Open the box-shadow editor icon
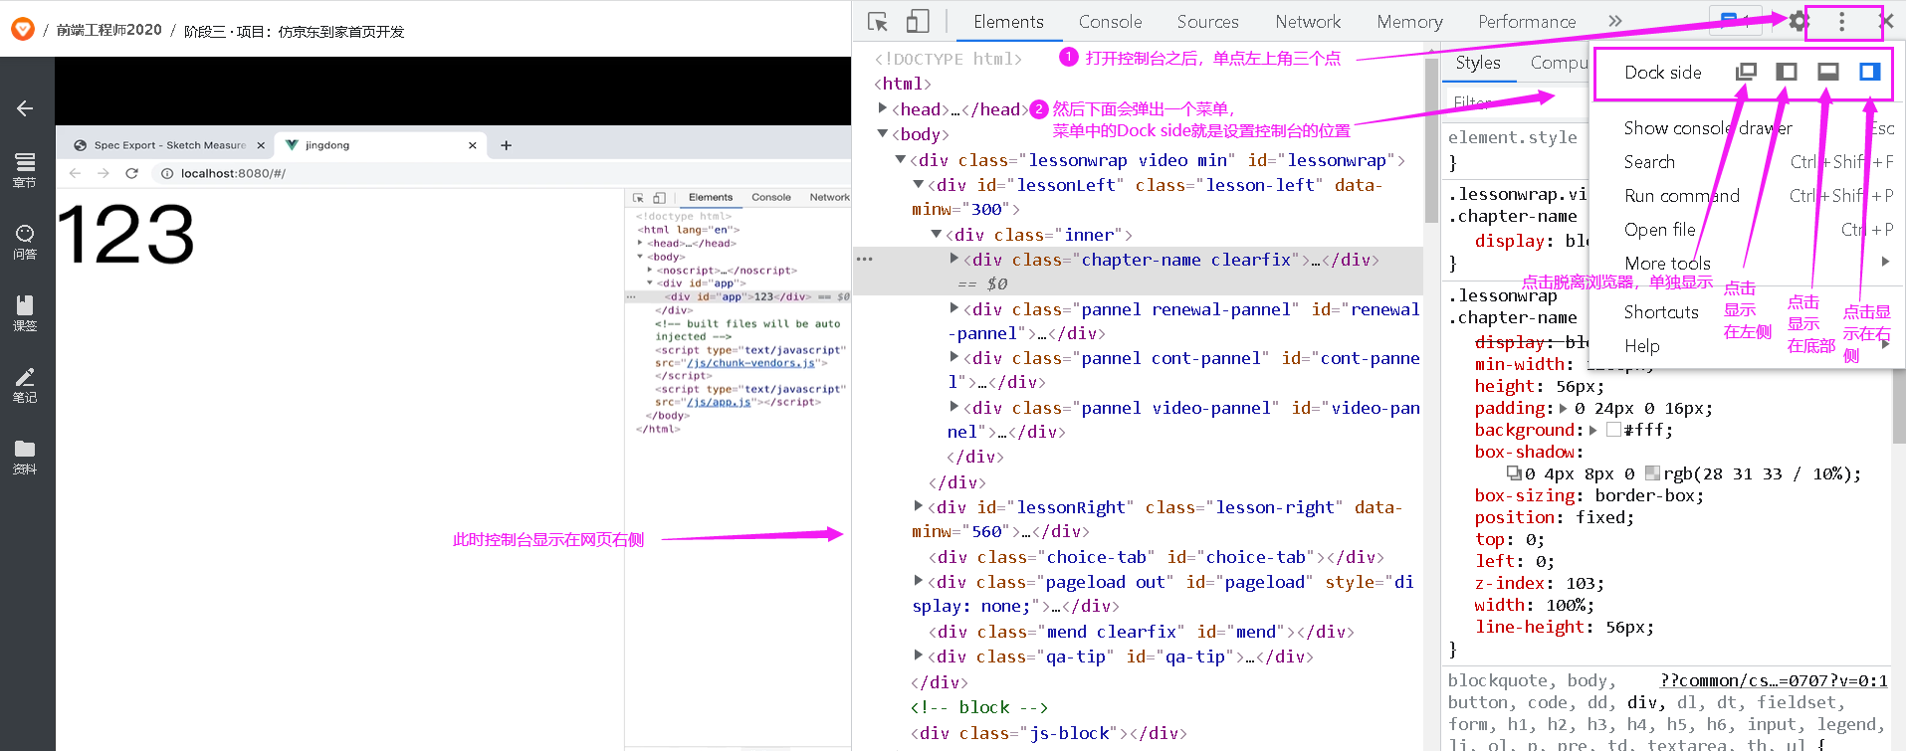 pyautogui.click(x=1514, y=473)
